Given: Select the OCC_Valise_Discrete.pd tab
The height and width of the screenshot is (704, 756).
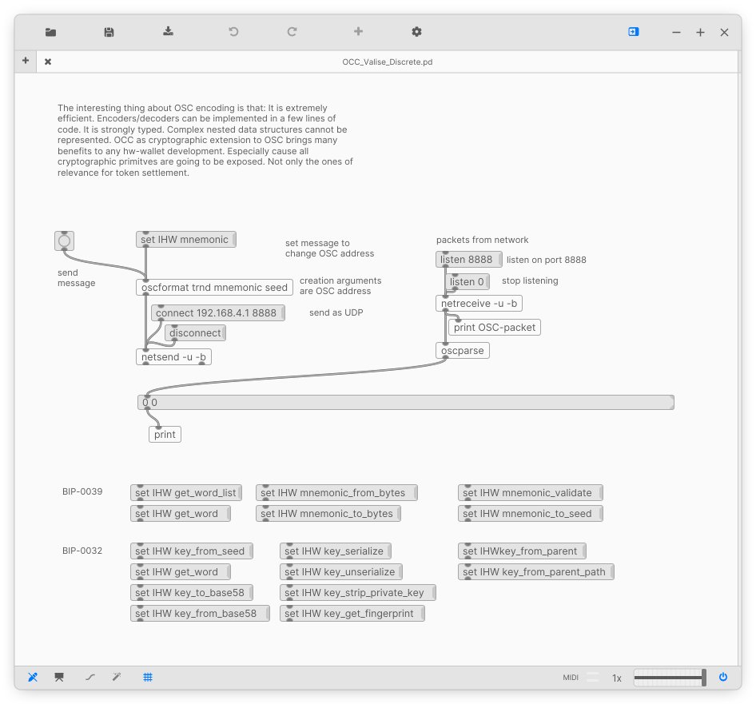Looking at the screenshot, I should point(387,62).
